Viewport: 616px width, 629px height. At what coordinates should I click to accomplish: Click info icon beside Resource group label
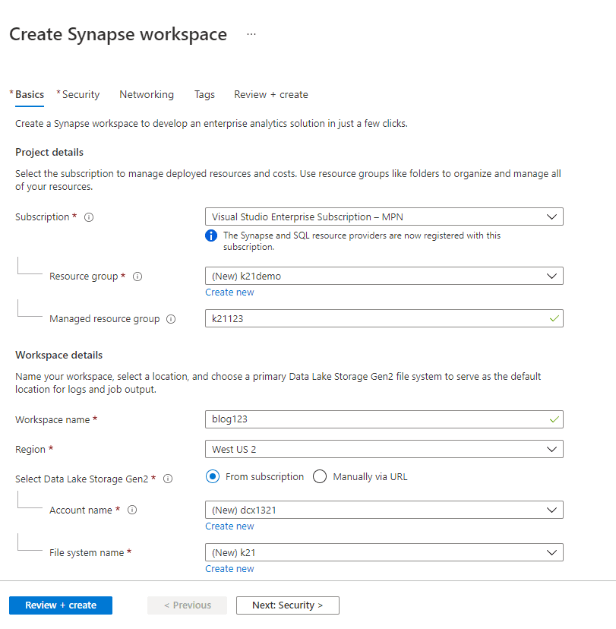pos(137,277)
